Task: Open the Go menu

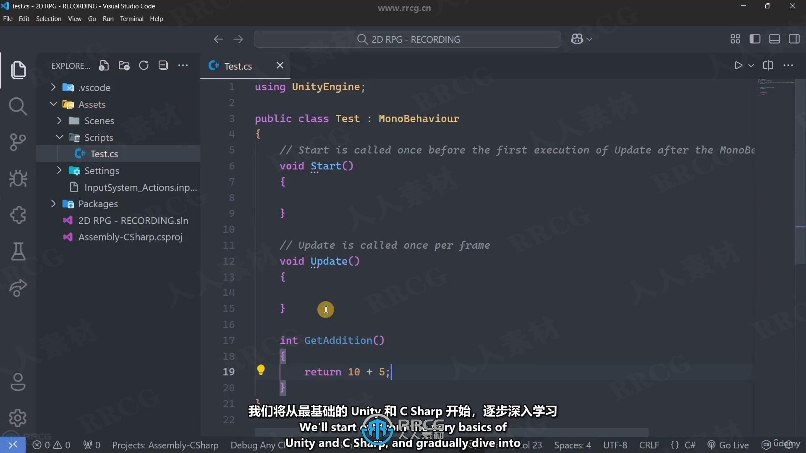Action: click(x=92, y=19)
